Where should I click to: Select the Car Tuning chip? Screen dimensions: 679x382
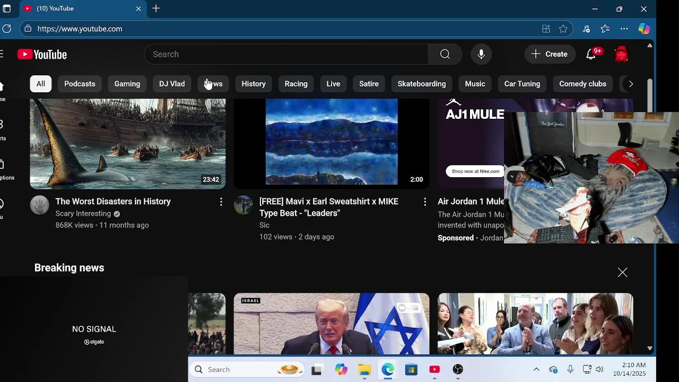(x=522, y=84)
